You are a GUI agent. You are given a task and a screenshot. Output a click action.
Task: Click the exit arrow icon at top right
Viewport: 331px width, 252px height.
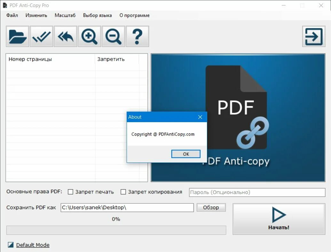(314, 36)
